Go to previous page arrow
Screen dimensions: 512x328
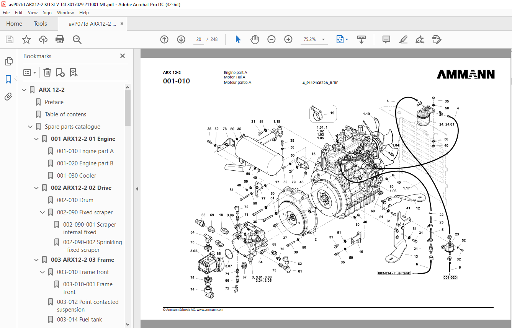point(164,39)
